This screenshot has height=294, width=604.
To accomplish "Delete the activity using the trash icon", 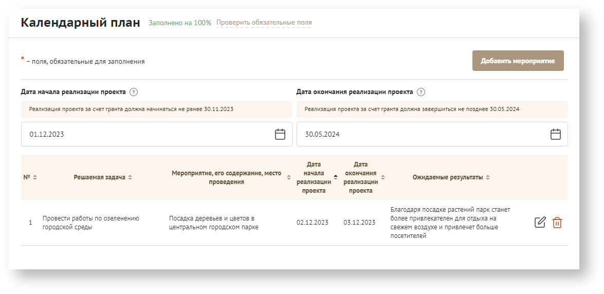I will (x=557, y=223).
